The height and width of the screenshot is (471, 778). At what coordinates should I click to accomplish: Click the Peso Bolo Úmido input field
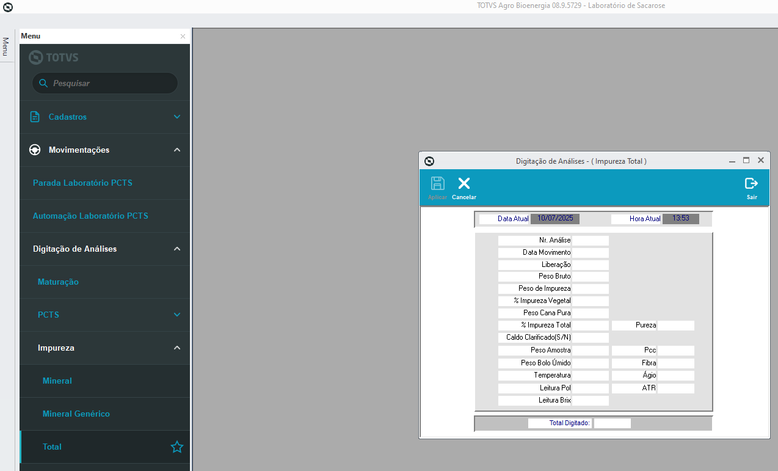591,363
